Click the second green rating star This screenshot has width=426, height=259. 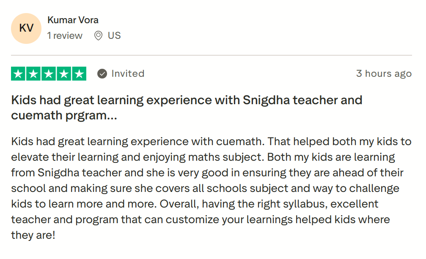click(x=33, y=74)
